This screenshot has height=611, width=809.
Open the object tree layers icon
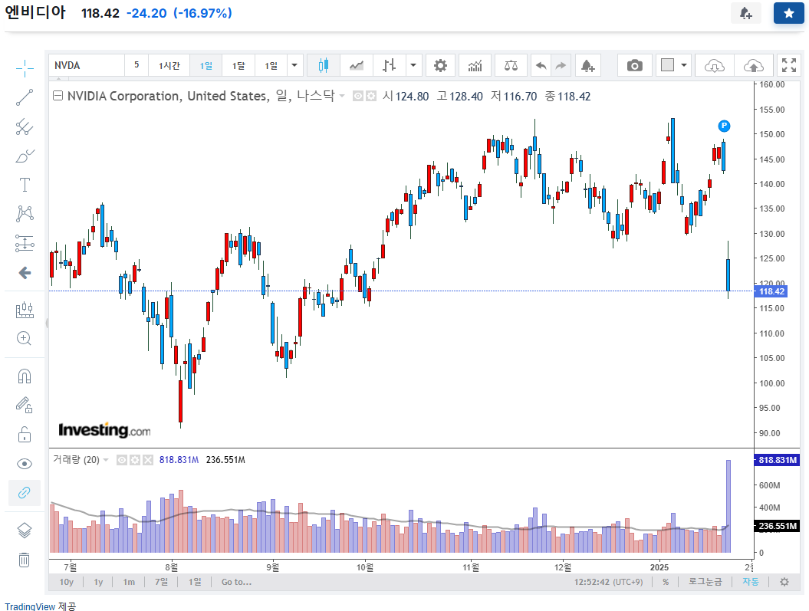(25, 530)
